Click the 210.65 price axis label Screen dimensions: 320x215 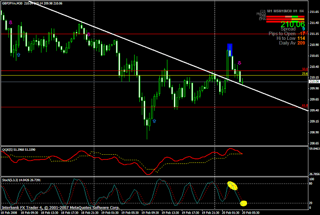click(314, 56)
